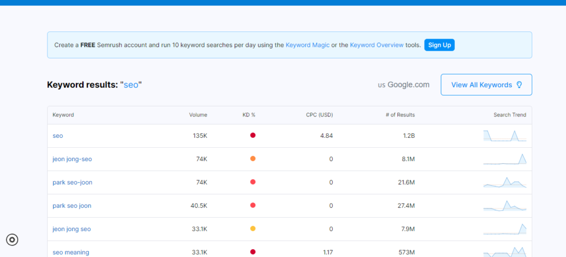This screenshot has height=257, width=566.
Task: Click the Sign Up button
Action: [439, 45]
